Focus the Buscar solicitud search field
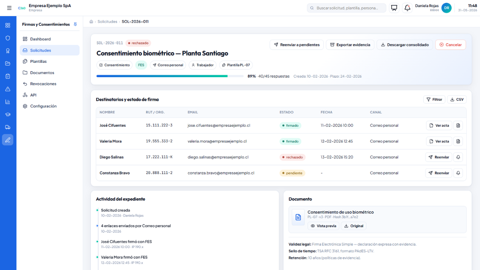The width and height of the screenshot is (480, 270). (346, 8)
